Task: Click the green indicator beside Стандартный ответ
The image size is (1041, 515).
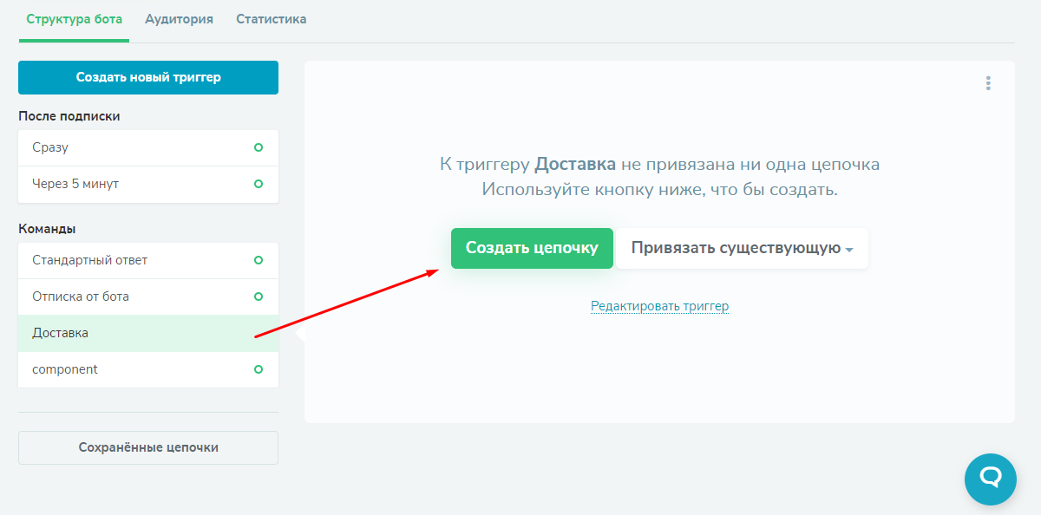Action: coord(258,260)
